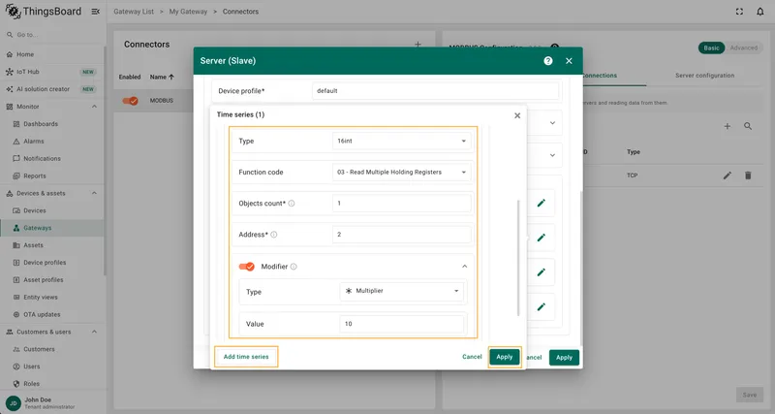
Task: Collapse the Modifier section chevron
Action: 465,267
